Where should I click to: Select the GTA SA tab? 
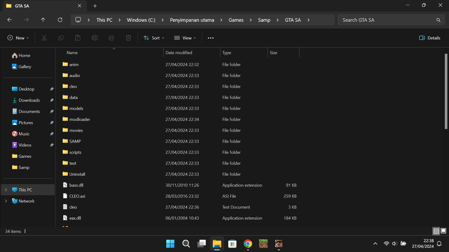(x=44, y=6)
